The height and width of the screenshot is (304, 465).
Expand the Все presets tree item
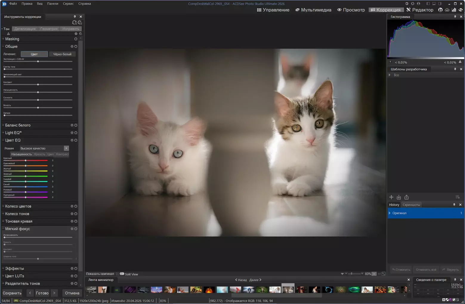click(x=390, y=75)
